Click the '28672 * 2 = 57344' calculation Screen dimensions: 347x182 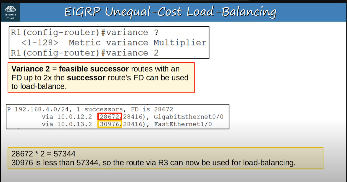coord(43,154)
